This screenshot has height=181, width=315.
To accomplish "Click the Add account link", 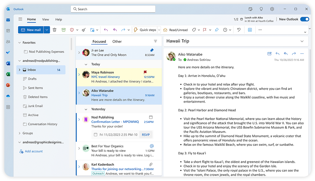I will [x=34, y=151].
